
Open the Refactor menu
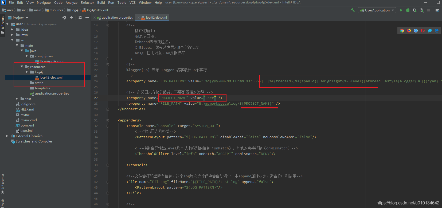[x=87, y=2]
